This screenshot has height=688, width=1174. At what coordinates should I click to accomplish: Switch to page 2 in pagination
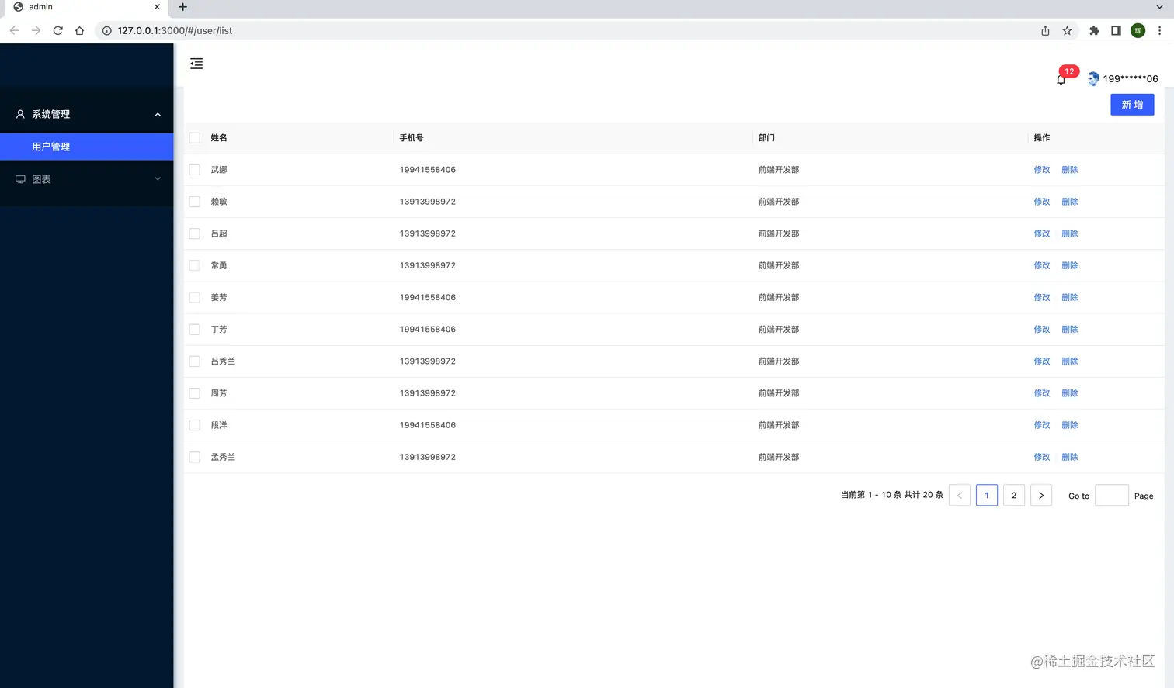(x=1014, y=496)
